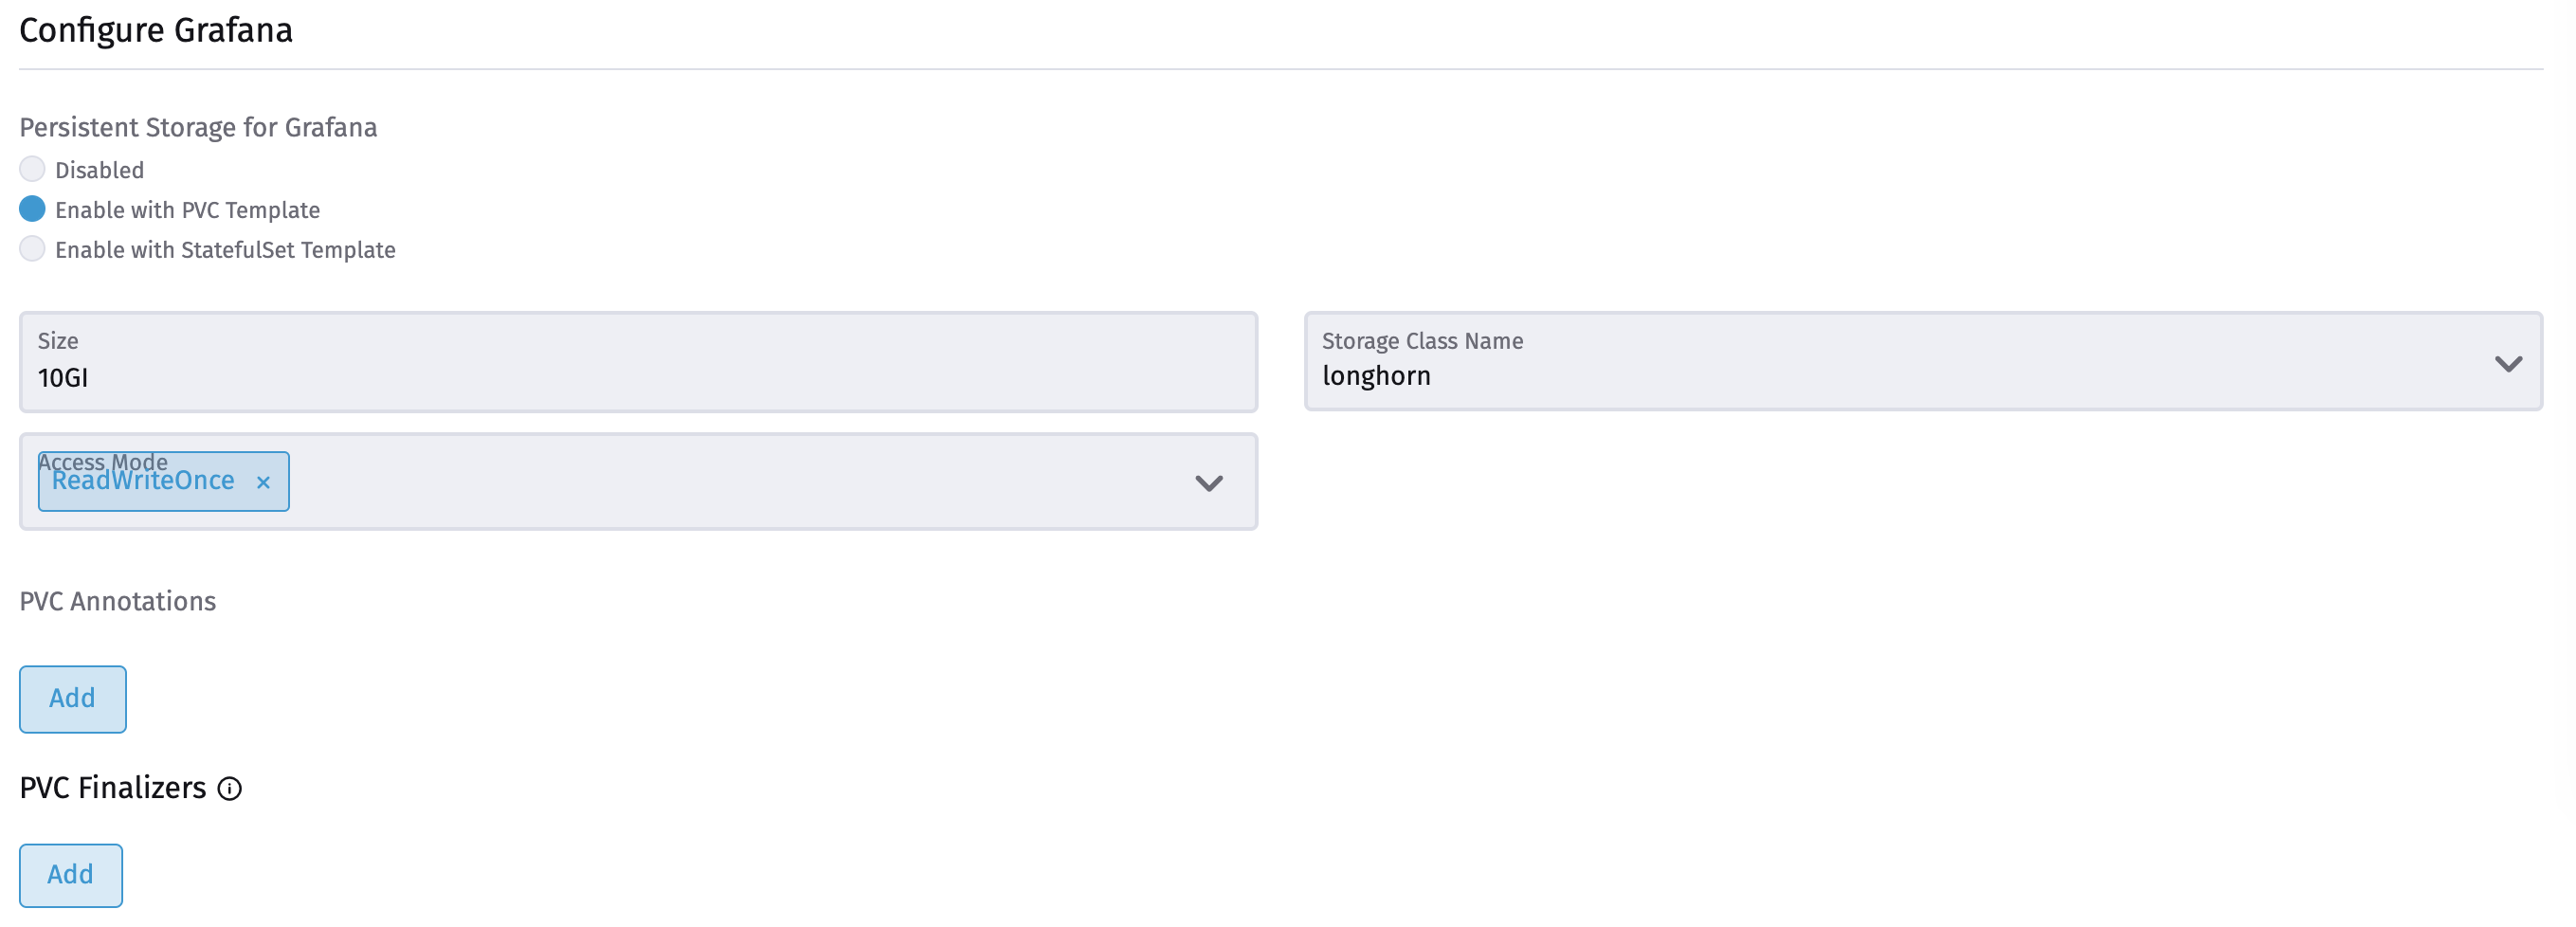Add a PVC Finalizer
This screenshot has height=927, width=2576.
[x=70, y=875]
